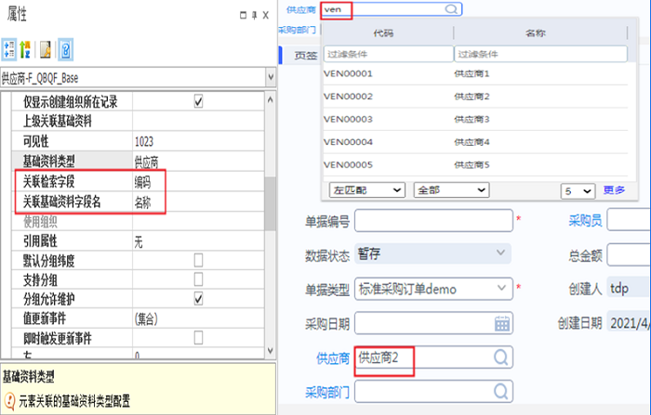Pin the properties panel
The image size is (651, 415).
click(255, 16)
